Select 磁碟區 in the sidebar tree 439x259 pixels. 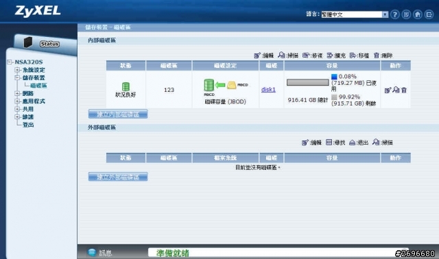pyautogui.click(x=38, y=86)
